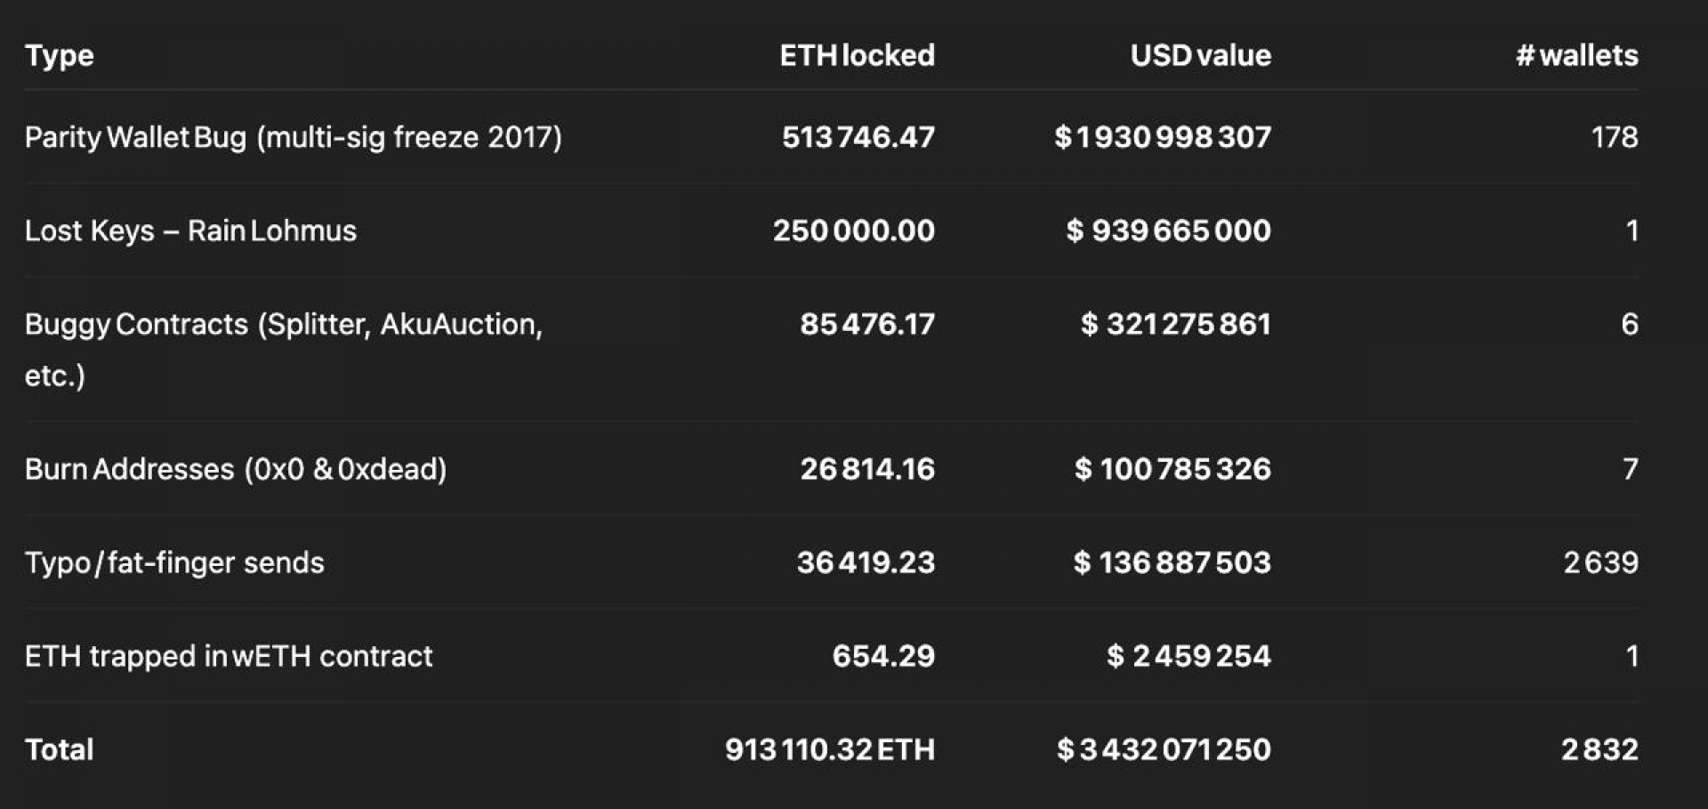Click the ETH locked column header

857,55
